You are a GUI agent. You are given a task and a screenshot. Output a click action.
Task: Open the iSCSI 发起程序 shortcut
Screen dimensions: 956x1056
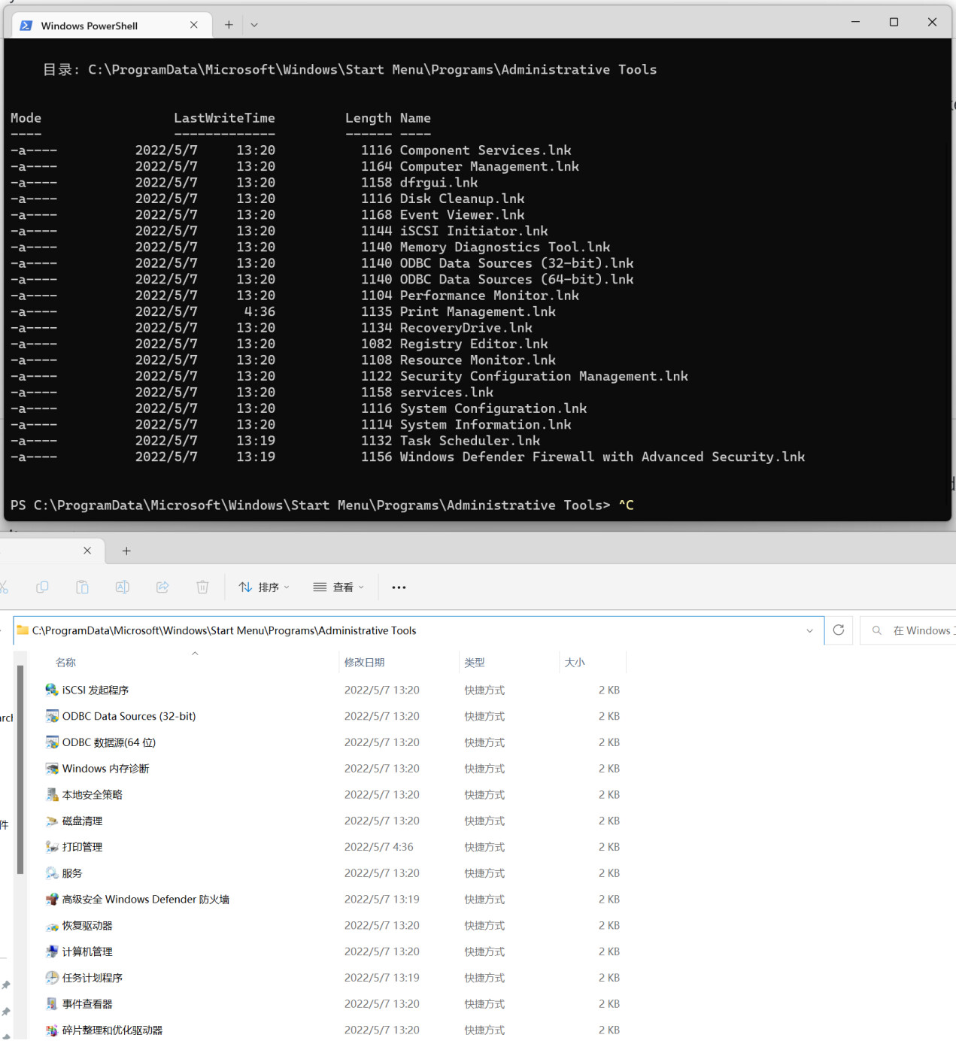(94, 690)
